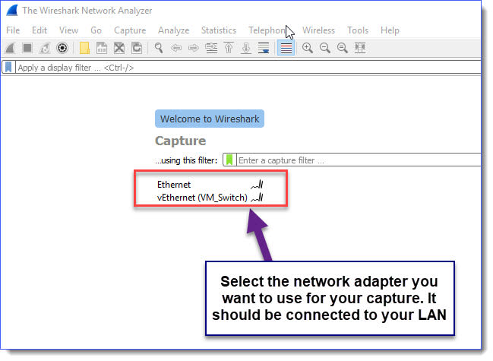Start capturing packets with shark fin icon
The image size is (493, 361).
10,48
